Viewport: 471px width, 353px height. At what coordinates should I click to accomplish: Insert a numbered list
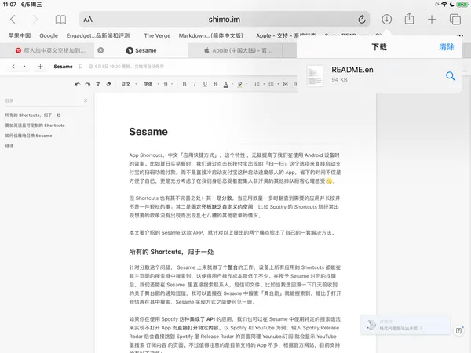257,84
